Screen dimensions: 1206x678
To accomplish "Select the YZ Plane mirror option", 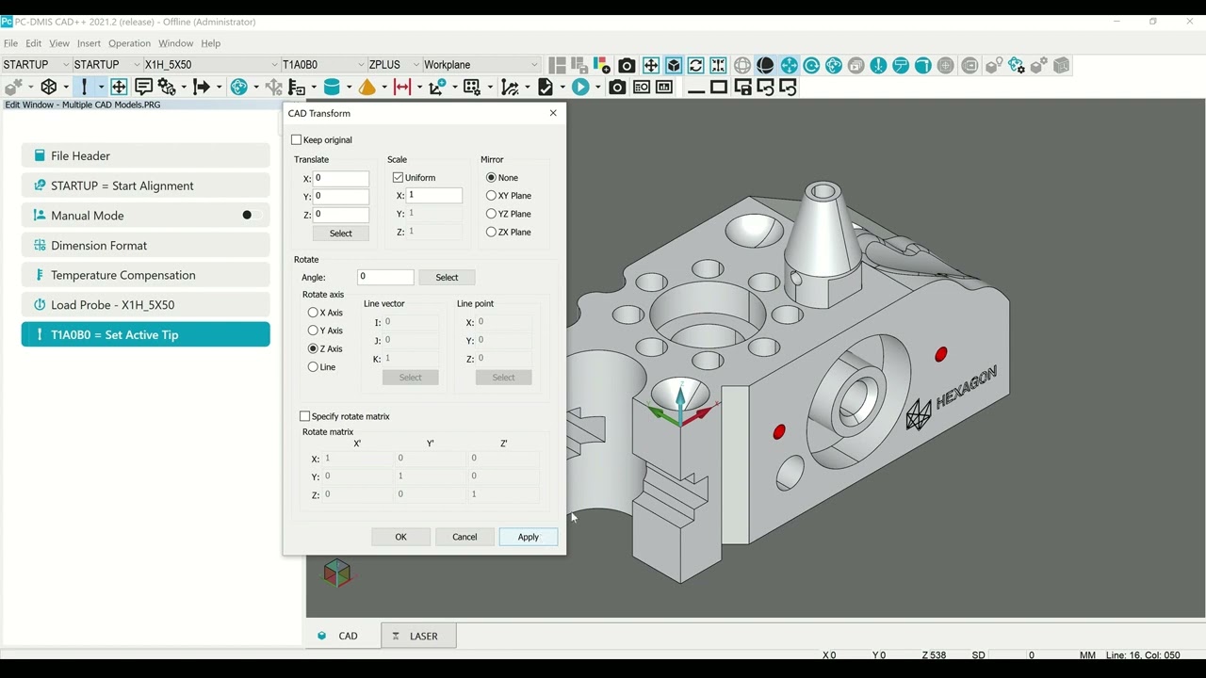I will (x=492, y=214).
